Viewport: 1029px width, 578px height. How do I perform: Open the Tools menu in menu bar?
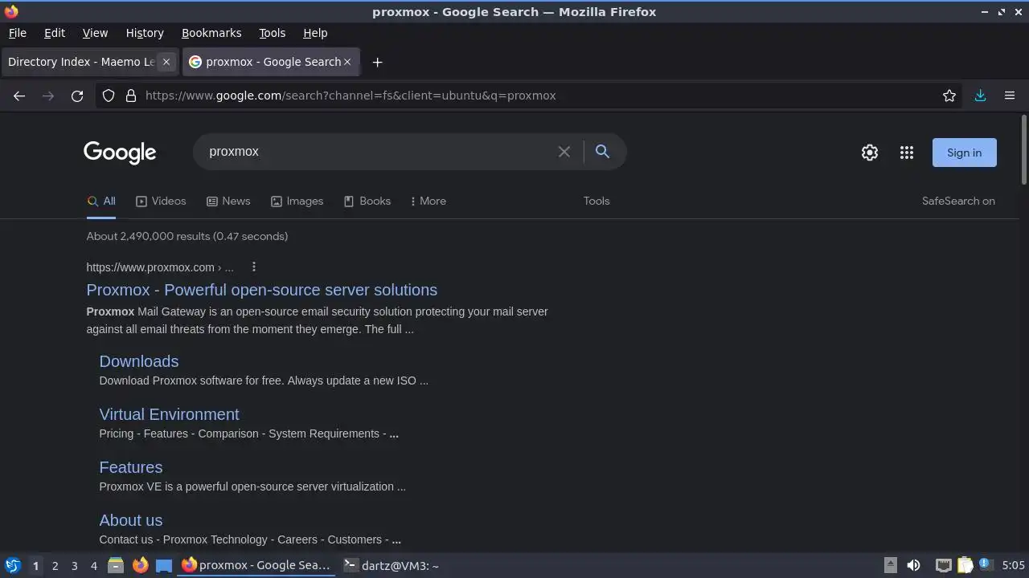272,33
